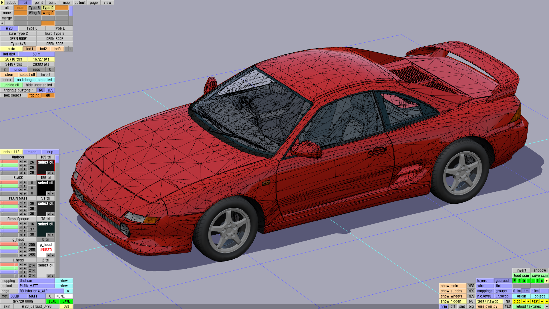Toggle show hidden NO button
The height and width of the screenshot is (309, 549).
(x=471, y=301)
